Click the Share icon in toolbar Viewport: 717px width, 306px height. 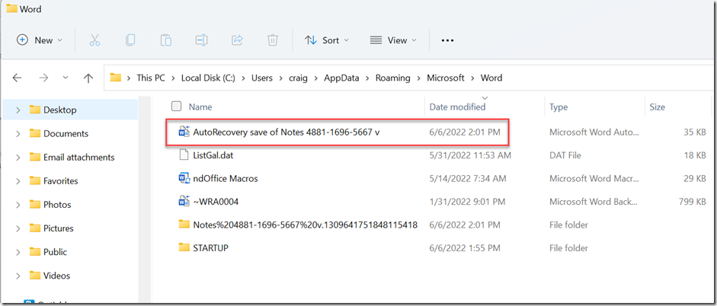pyautogui.click(x=237, y=40)
